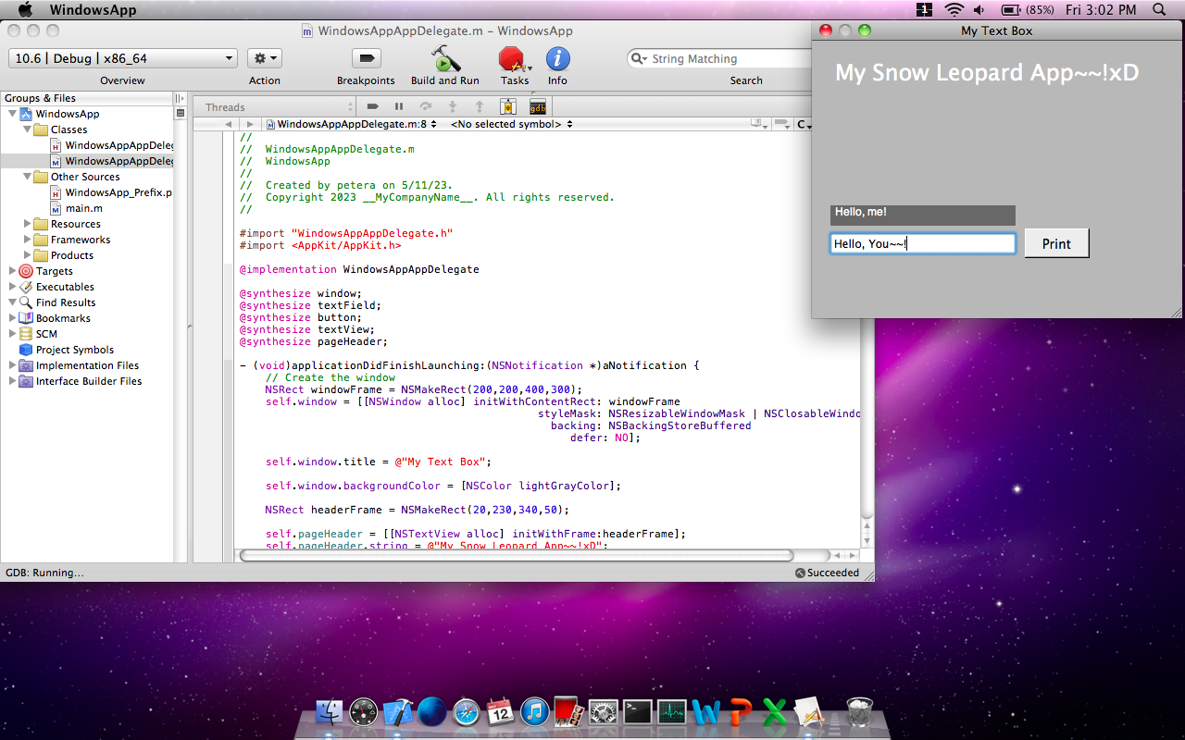Open the C class-hierarchy popup in navigation bar

click(x=804, y=124)
